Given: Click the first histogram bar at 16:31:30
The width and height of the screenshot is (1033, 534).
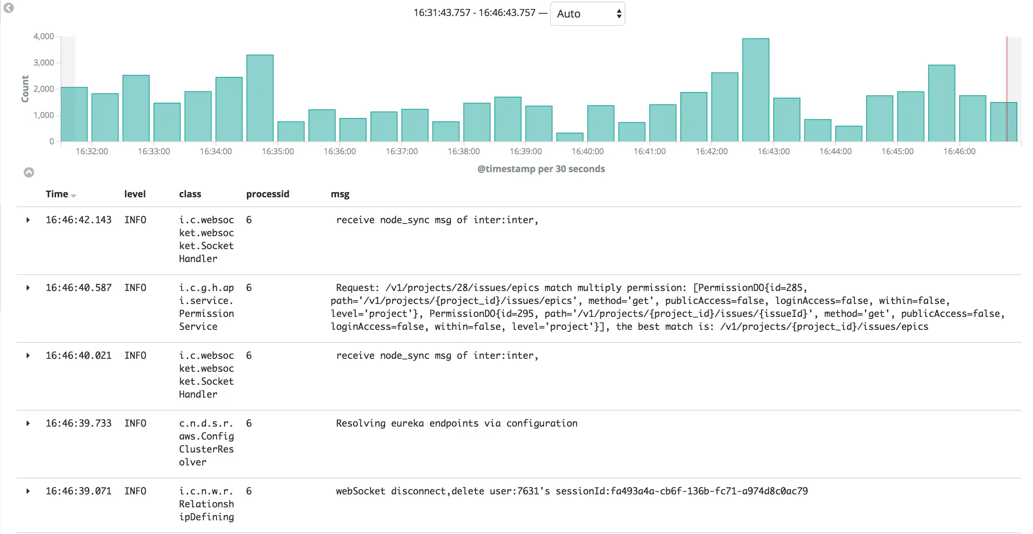Looking at the screenshot, I should [x=74, y=114].
